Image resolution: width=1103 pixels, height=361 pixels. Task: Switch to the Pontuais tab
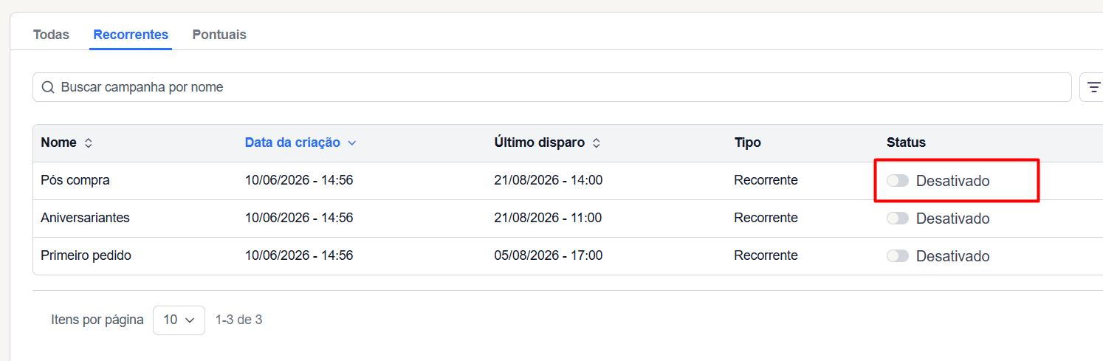[219, 35]
